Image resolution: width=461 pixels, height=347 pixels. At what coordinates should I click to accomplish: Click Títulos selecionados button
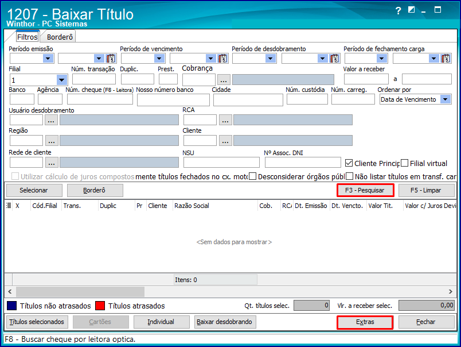coord(37,322)
